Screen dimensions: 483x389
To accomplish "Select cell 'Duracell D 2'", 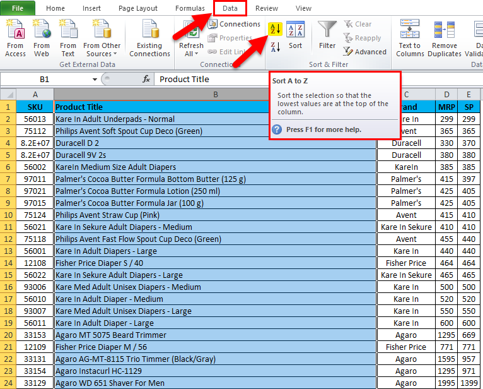I will point(215,143).
